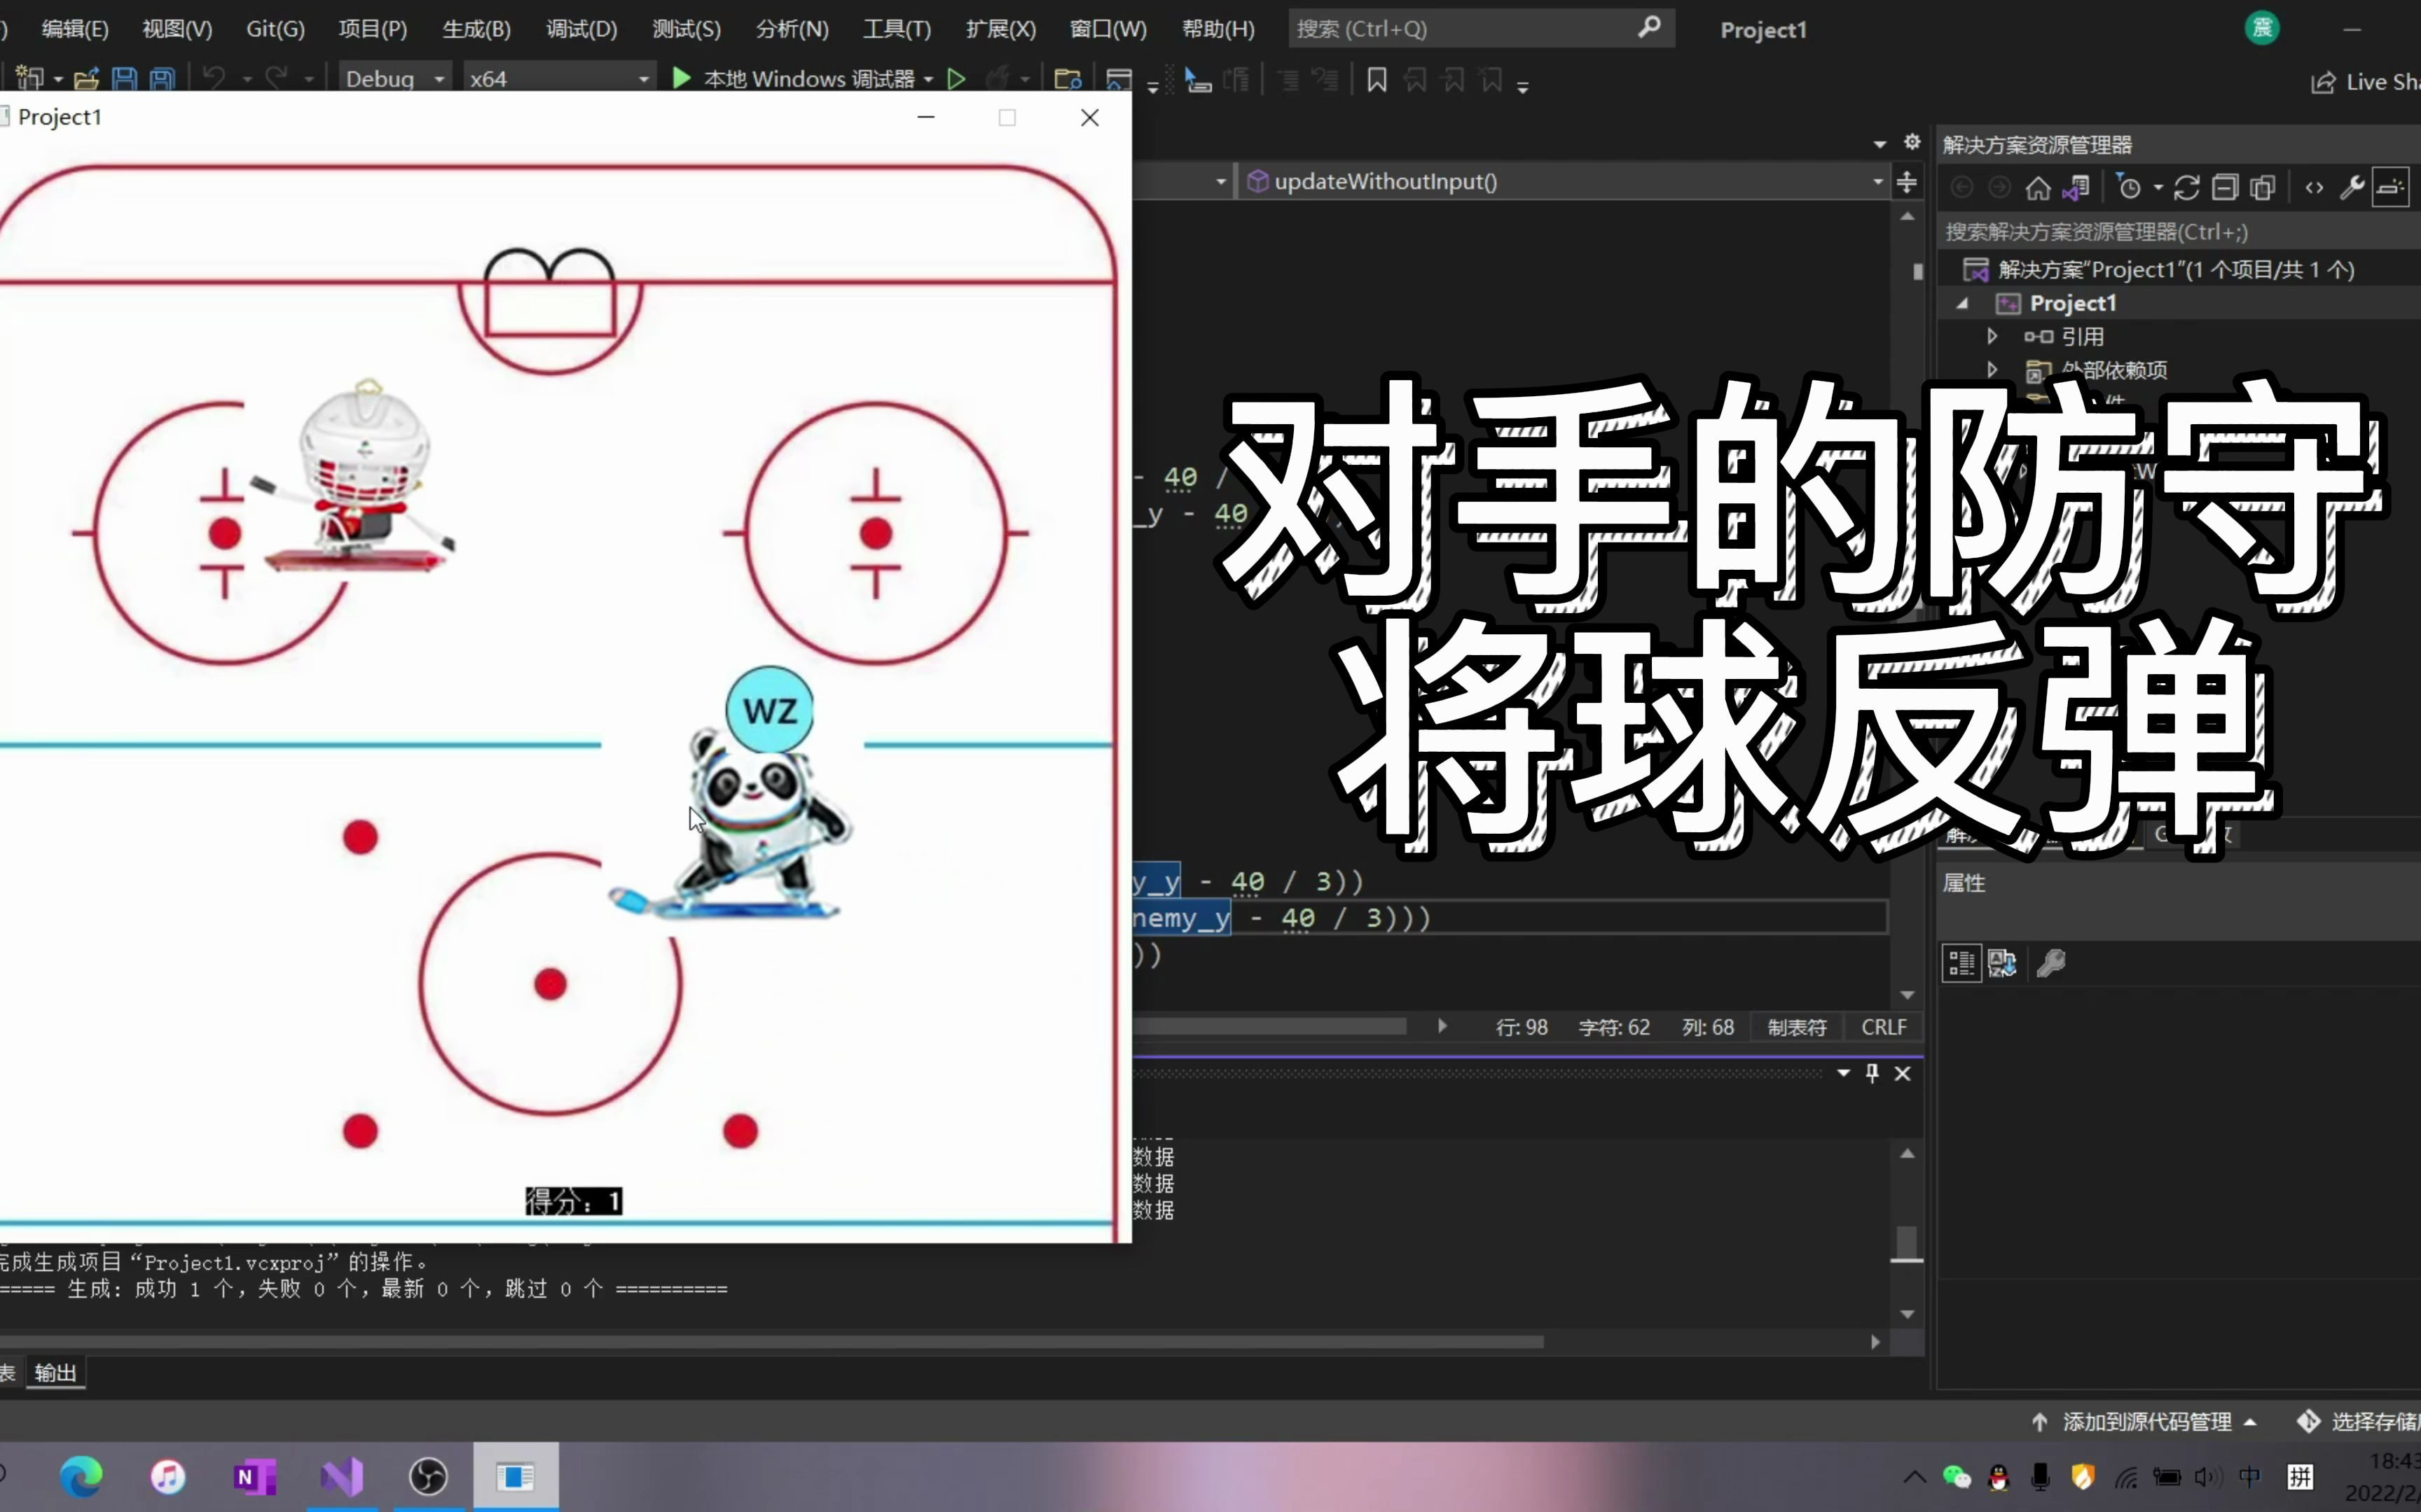
Task: Click the CRLF line ending indicator
Action: click(x=1883, y=1027)
